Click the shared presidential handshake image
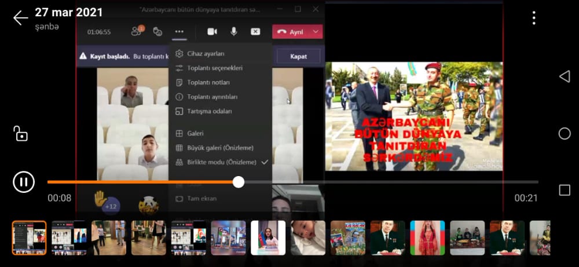 pyautogui.click(x=414, y=116)
